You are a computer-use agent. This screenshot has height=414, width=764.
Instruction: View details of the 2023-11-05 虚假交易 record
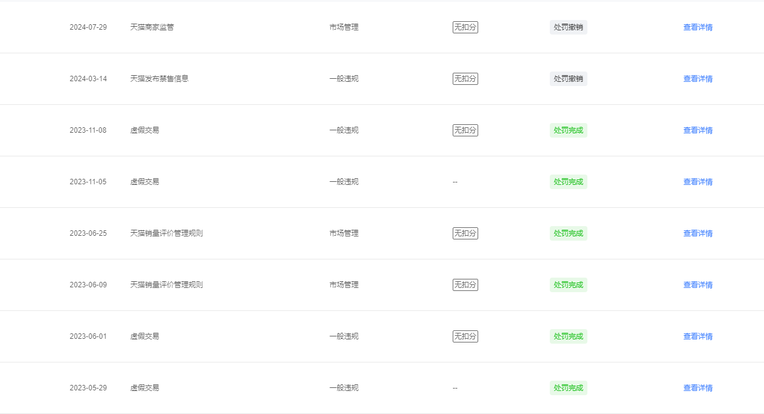coord(698,182)
